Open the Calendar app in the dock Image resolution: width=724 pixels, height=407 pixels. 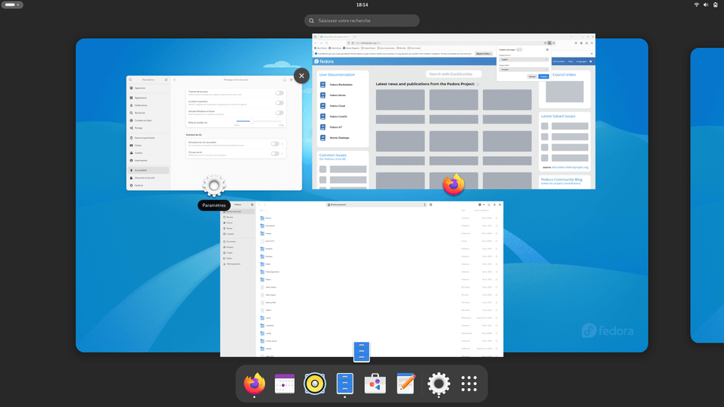point(284,384)
